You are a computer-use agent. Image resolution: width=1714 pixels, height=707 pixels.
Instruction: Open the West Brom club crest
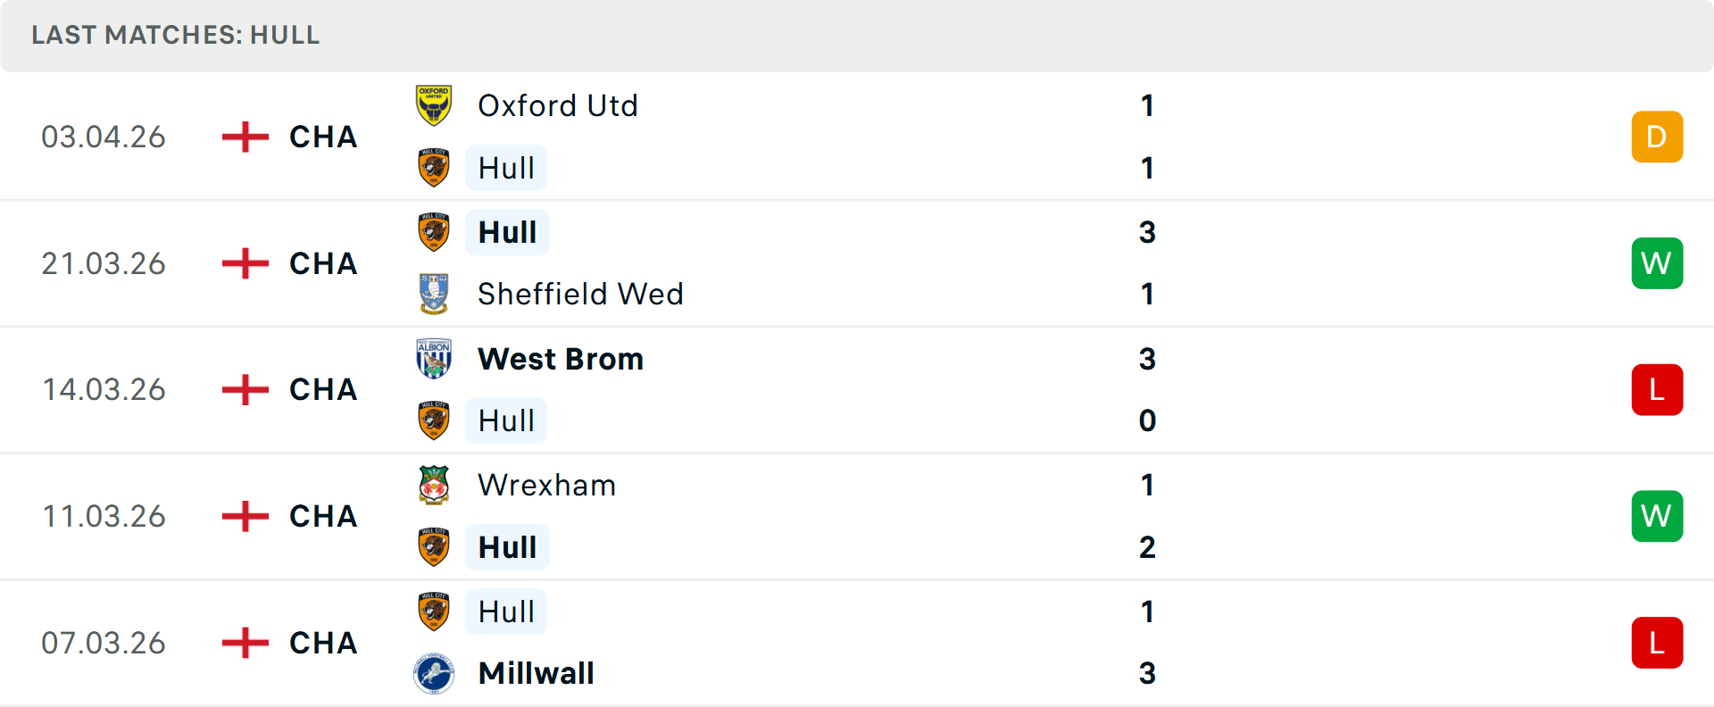coord(433,358)
